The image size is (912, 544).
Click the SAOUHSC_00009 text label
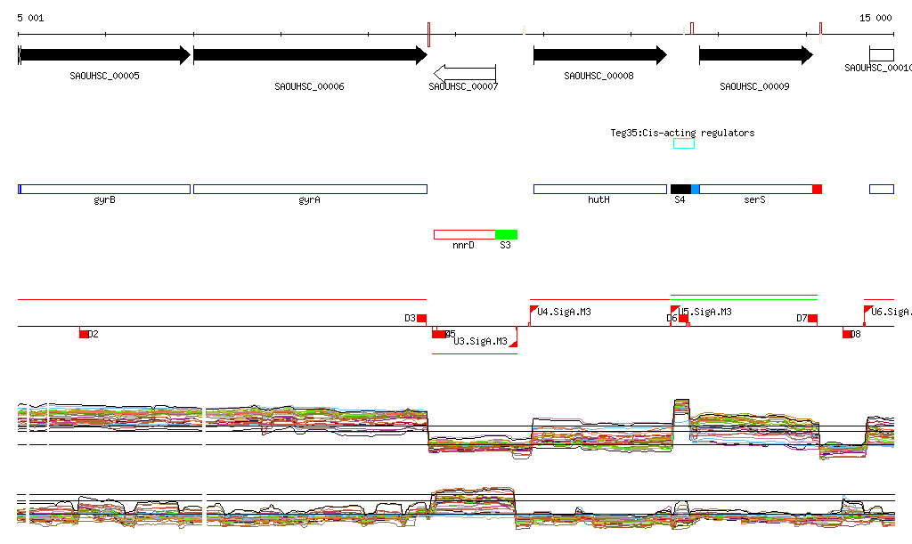click(754, 86)
